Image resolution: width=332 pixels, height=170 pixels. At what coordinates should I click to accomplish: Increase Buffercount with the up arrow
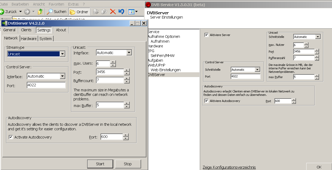(x=127, y=79)
